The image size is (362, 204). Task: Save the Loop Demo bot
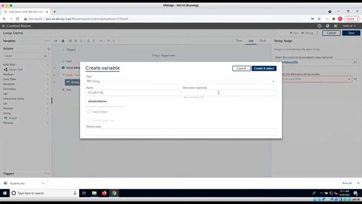coord(351,33)
